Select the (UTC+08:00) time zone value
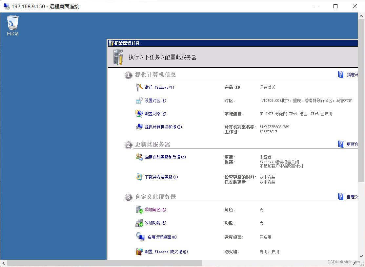This screenshot has height=267, width=365. [x=306, y=100]
